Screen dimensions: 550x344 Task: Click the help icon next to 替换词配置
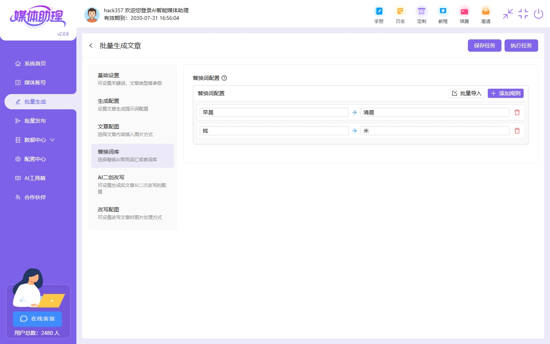[x=224, y=78]
